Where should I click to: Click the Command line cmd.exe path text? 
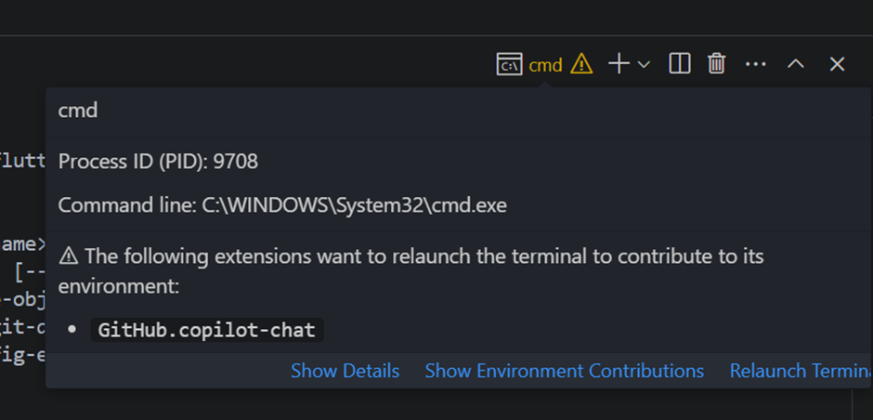click(282, 205)
